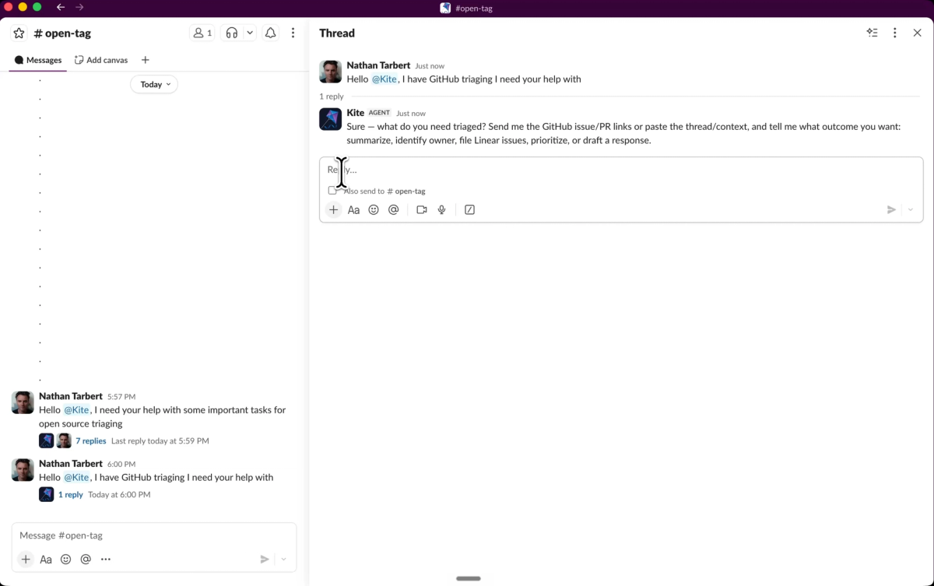Open Kite agent name in thread
This screenshot has width=934, height=586.
coord(356,113)
